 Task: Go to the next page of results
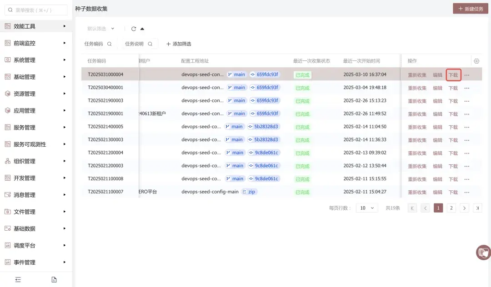(x=464, y=208)
